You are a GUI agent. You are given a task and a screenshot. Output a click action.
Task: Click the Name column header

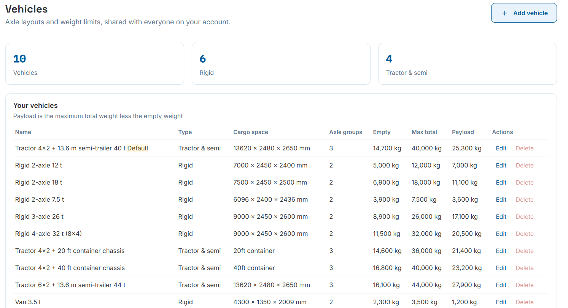tap(23, 132)
